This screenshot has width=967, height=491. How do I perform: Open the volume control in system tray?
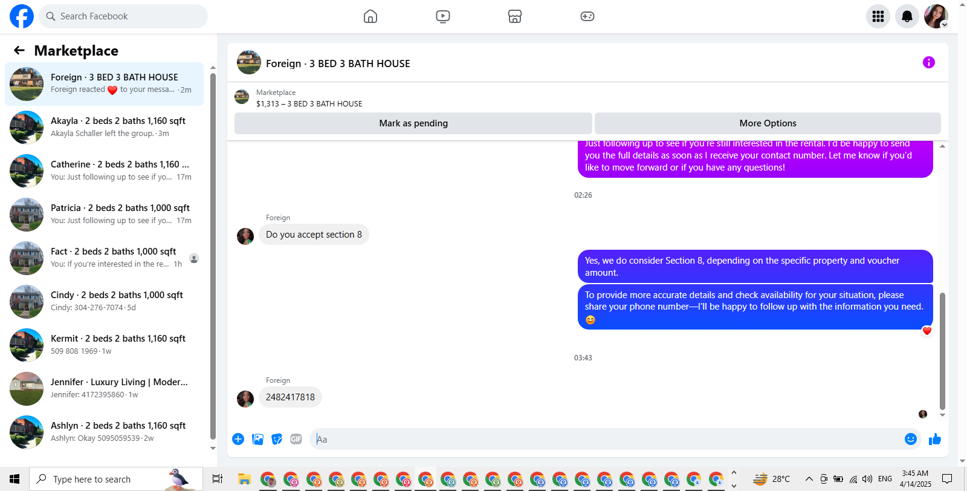(867, 479)
